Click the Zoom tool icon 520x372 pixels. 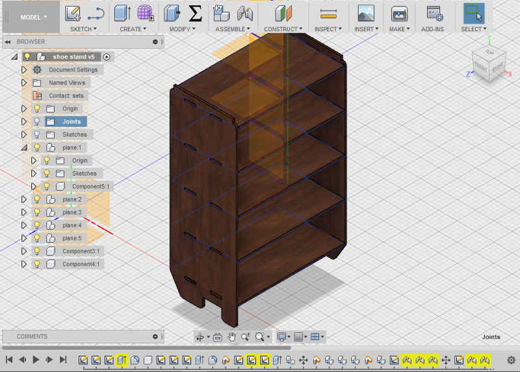coord(246,337)
